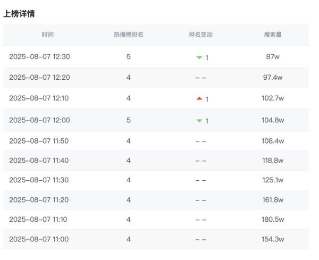Click the 87w search volume value

[273, 57]
